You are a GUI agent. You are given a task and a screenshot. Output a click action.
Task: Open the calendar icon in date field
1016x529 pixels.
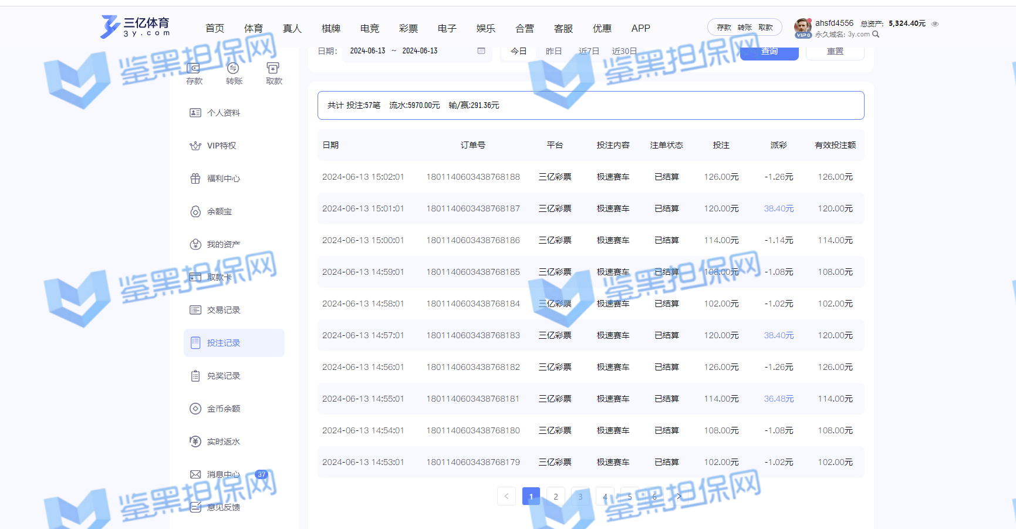point(481,51)
